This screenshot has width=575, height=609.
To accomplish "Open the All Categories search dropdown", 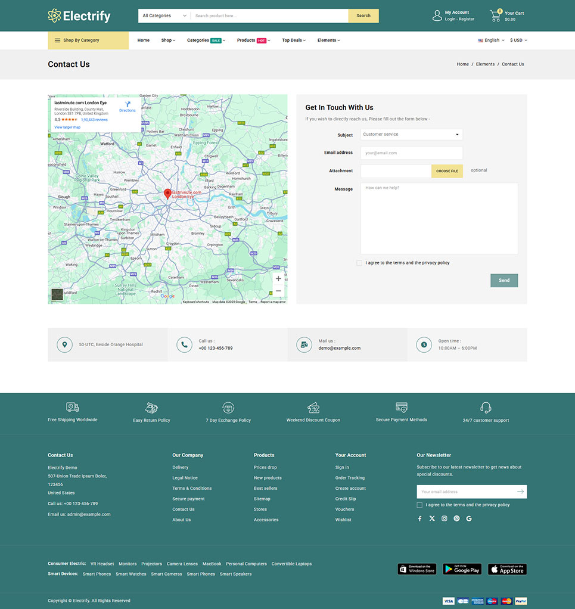I will 164,16.
